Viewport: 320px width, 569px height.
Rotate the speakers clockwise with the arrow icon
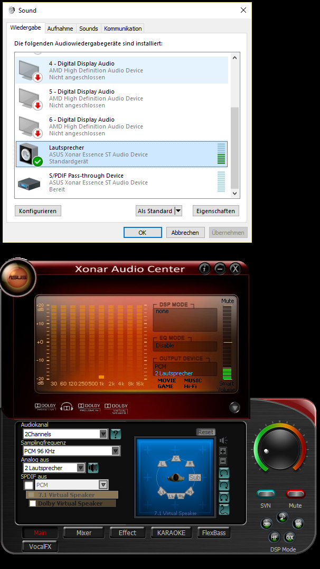click(224, 485)
